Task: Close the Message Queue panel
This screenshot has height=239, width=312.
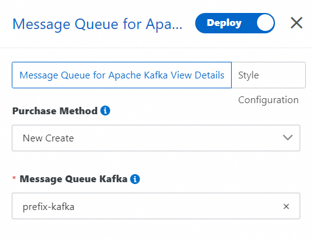Action: pos(297,23)
